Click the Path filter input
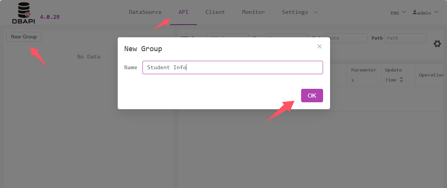This screenshot has height=188, width=447. [x=405, y=38]
